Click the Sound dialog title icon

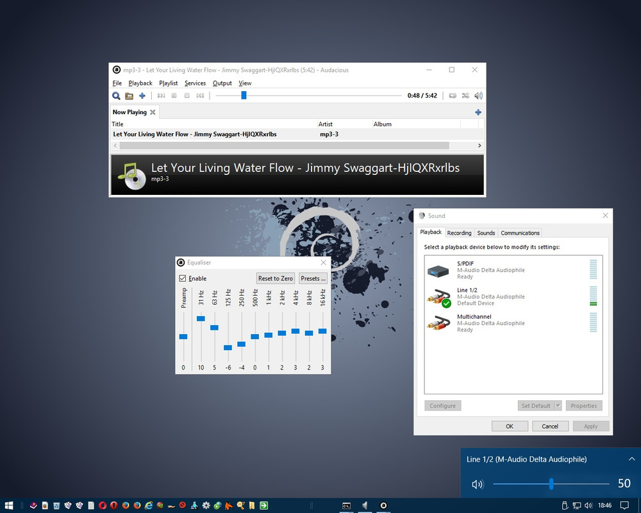tap(422, 215)
